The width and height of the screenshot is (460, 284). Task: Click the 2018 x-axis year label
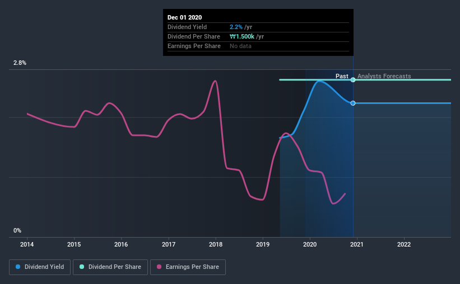(216, 244)
